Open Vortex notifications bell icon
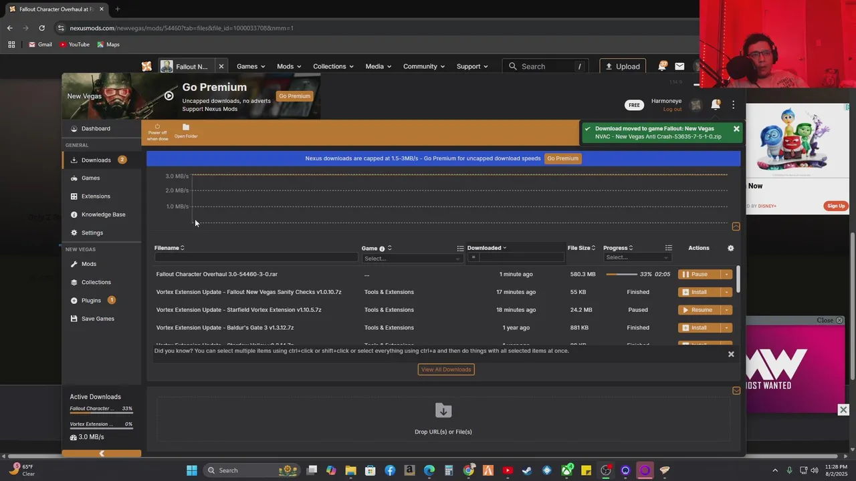This screenshot has height=481, width=856. click(716, 105)
